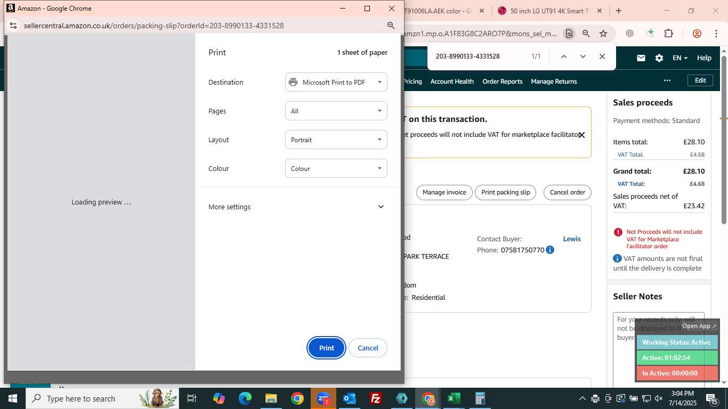
Task: Click the Help link
Action: pyautogui.click(x=704, y=58)
